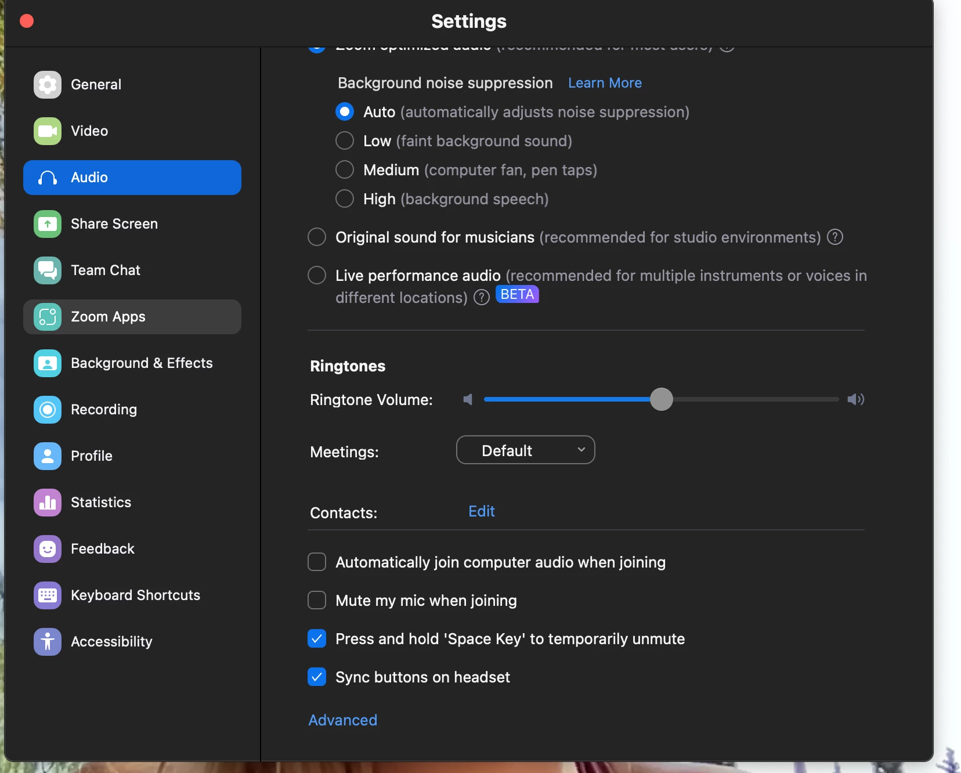Click the Ringtones heading
This screenshot has height=773, width=961.
pos(348,366)
